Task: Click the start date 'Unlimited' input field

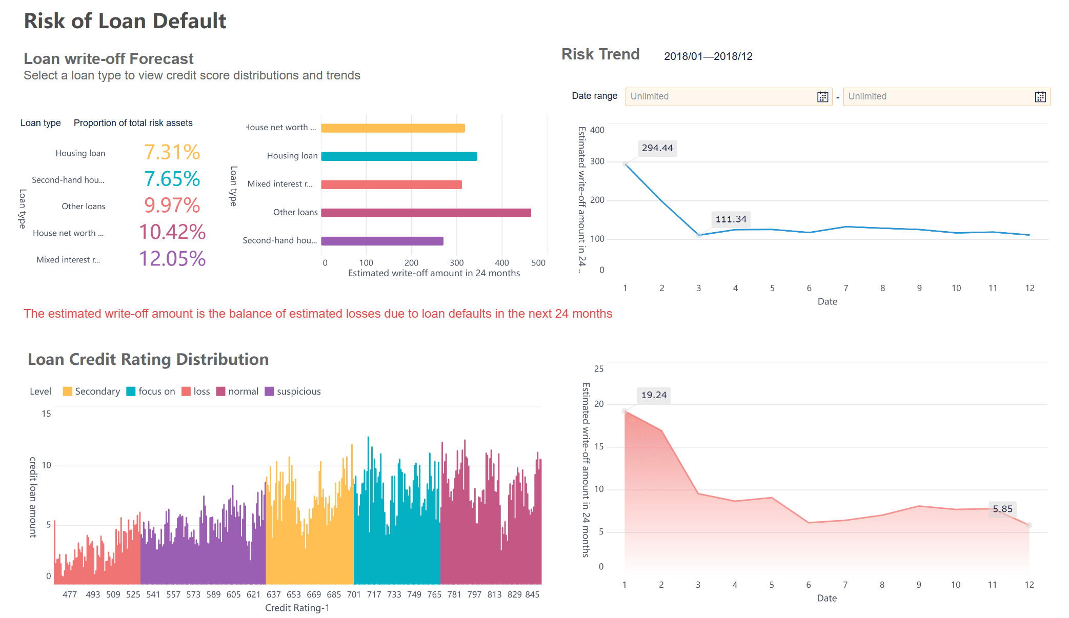Action: point(718,96)
